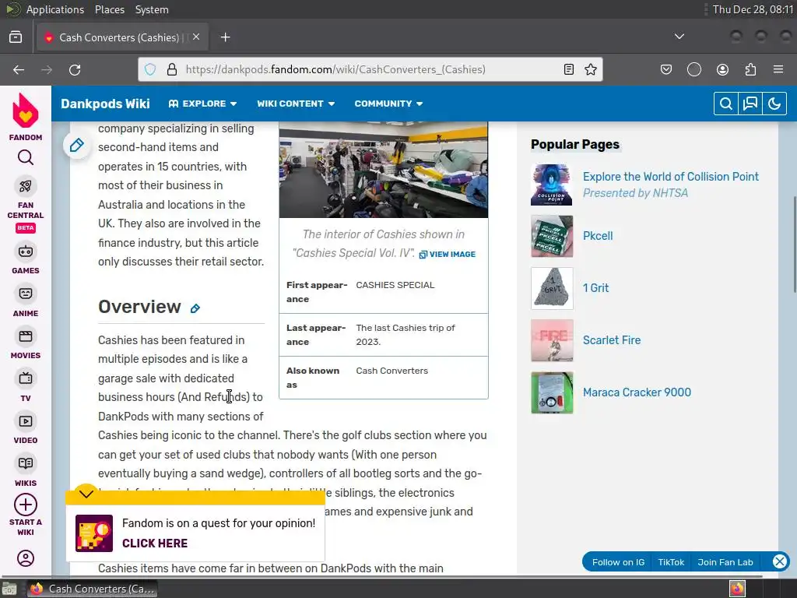Image resolution: width=797 pixels, height=598 pixels.
Task: Bookmark this page with star icon
Action: pos(591,69)
